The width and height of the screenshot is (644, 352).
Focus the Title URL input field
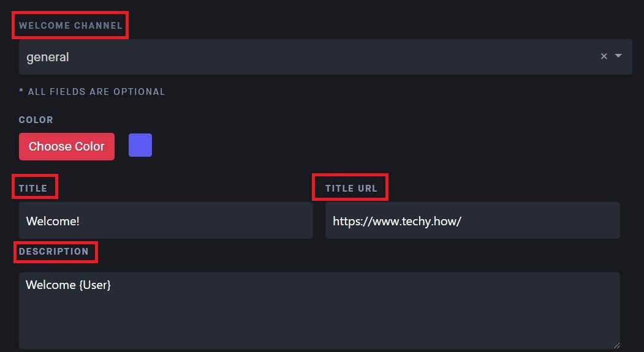[x=472, y=220]
